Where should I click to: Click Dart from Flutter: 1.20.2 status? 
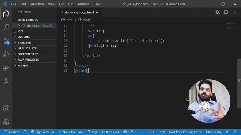tap(185, 132)
